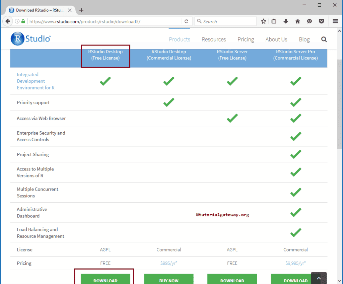Bookmark this page using the star icon
Image resolution: width=343 pixels, height=284 pixels.
[263, 21]
